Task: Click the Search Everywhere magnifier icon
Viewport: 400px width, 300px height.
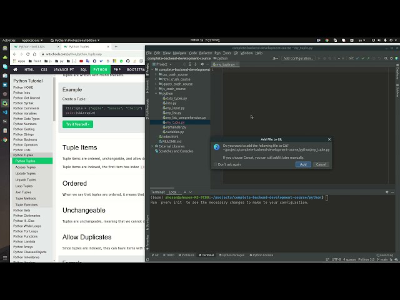Action: tap(386, 58)
